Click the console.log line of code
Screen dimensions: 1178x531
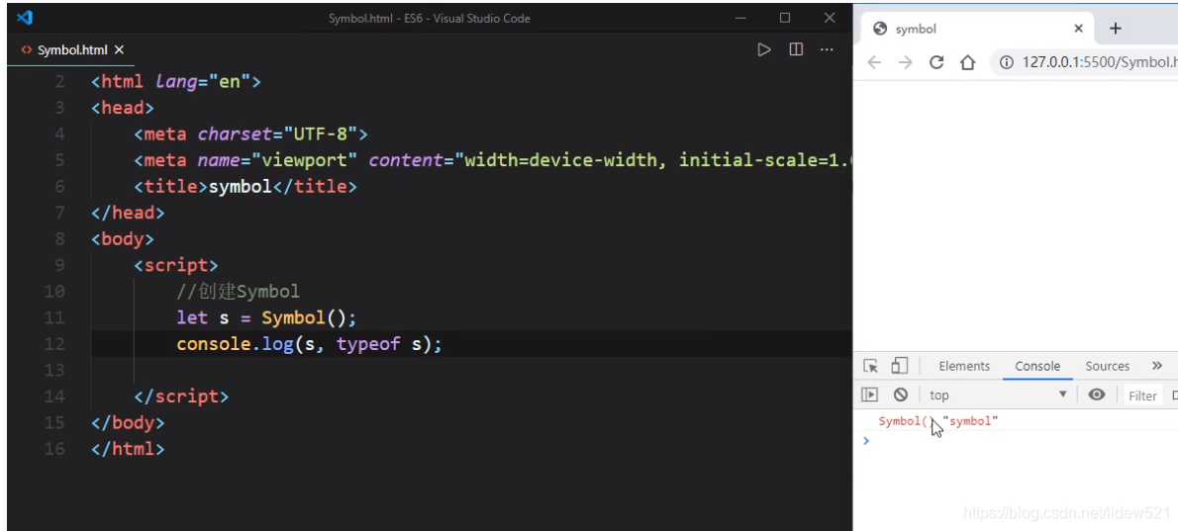coord(310,343)
